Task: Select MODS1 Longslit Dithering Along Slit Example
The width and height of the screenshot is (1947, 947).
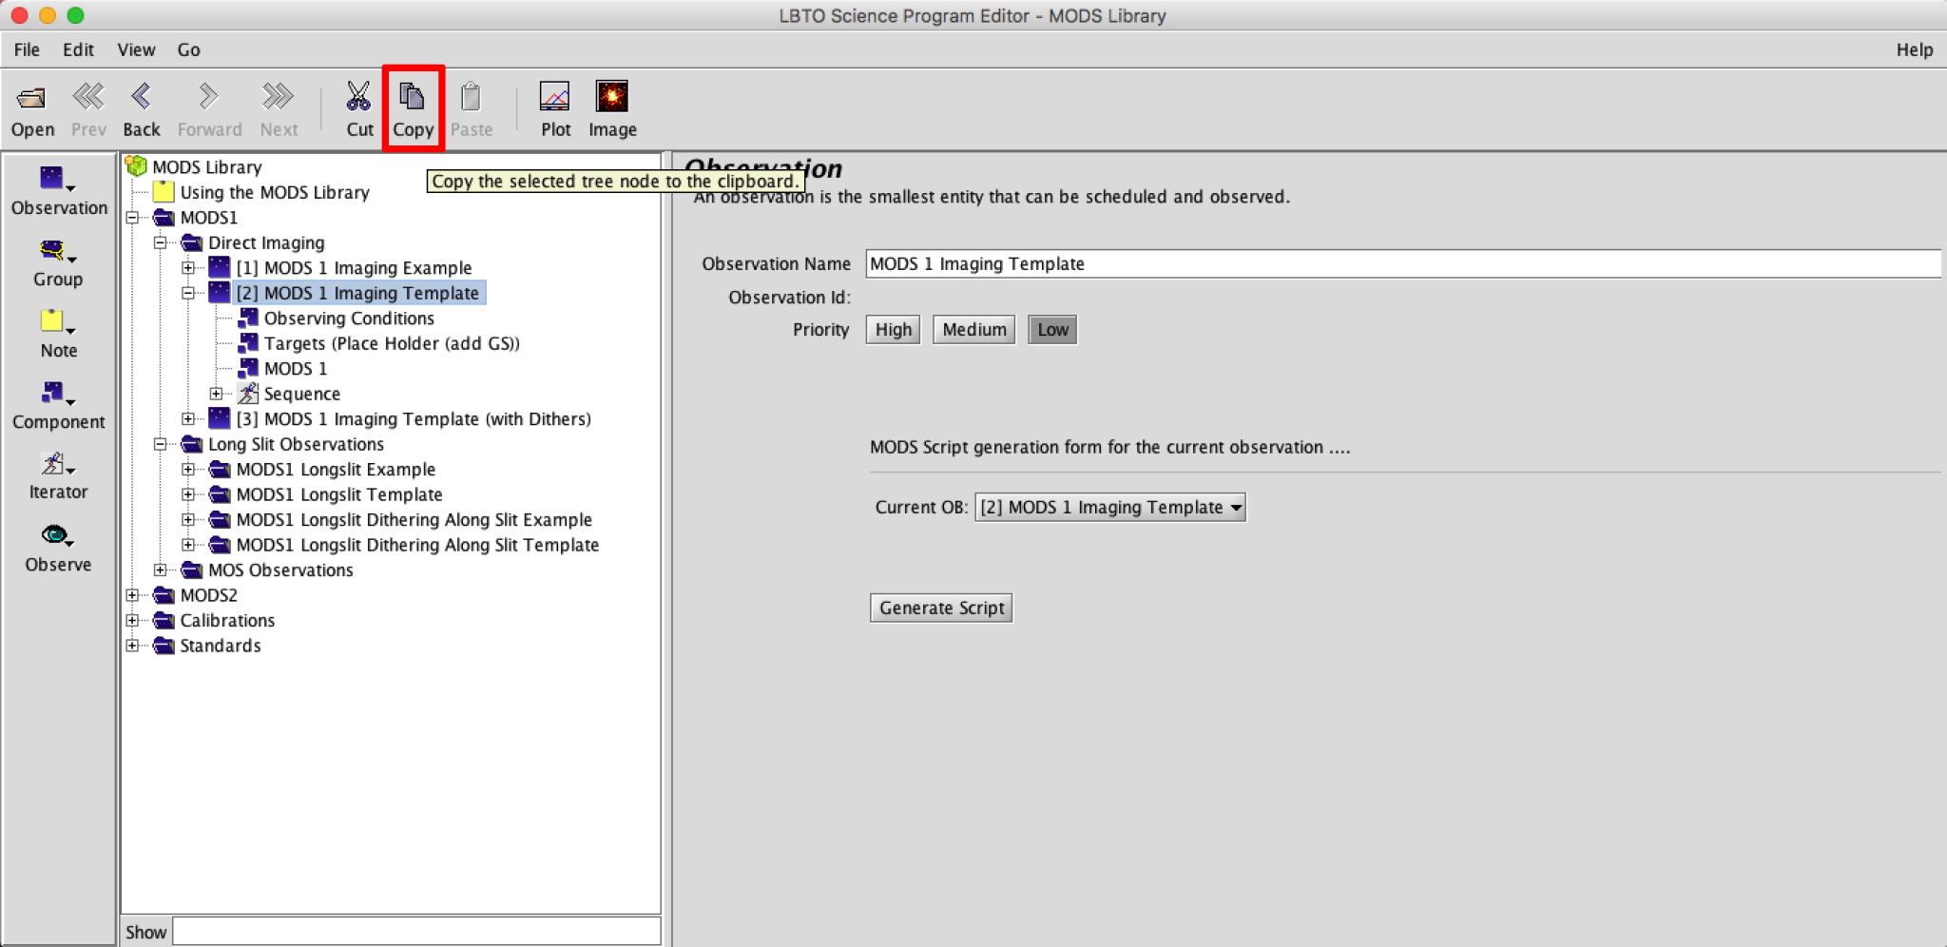Action: [414, 520]
